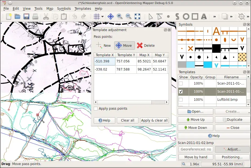Select the Draw circles tool
Screen dimensions: 251x168
click(186, 16)
